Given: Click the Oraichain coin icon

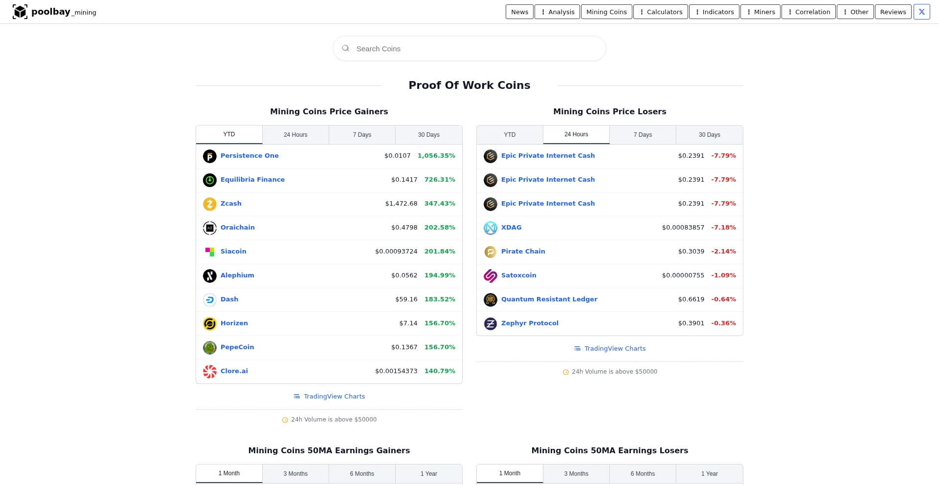Looking at the screenshot, I should pyautogui.click(x=210, y=228).
